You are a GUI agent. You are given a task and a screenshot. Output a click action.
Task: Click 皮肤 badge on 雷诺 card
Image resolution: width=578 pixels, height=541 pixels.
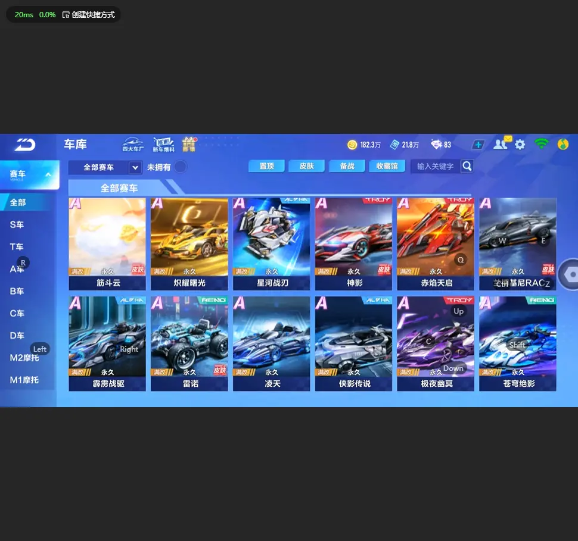click(220, 370)
